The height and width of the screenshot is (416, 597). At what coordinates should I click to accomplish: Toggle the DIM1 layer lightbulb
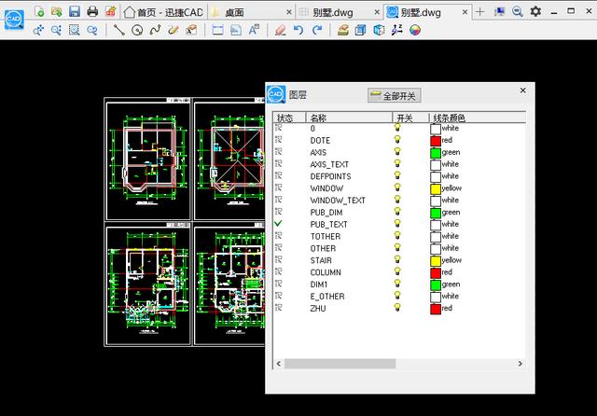397,284
